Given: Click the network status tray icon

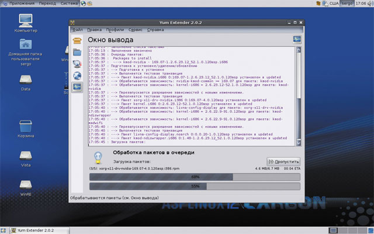Looking at the screenshot, I should coord(325,4).
